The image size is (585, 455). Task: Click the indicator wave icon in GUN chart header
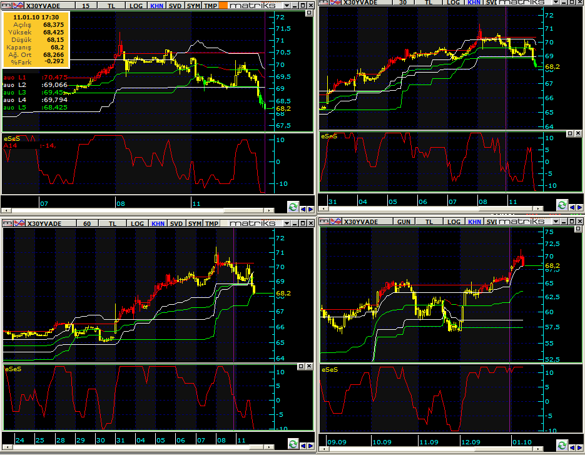tap(336, 222)
